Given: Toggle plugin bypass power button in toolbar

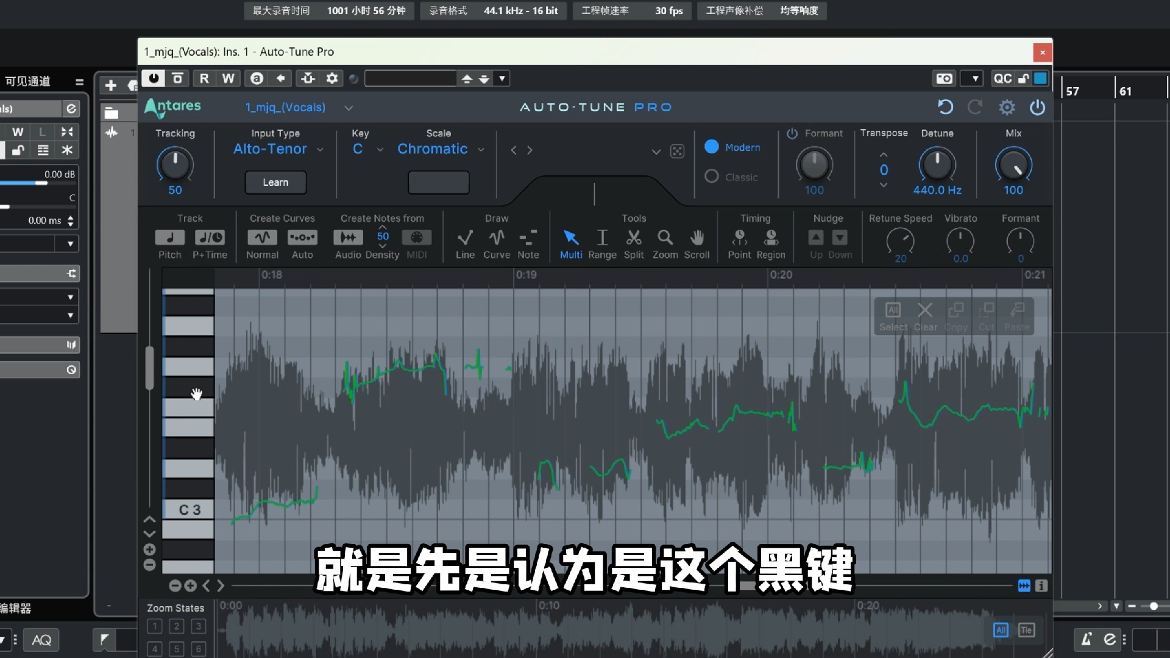Looking at the screenshot, I should coord(154,78).
